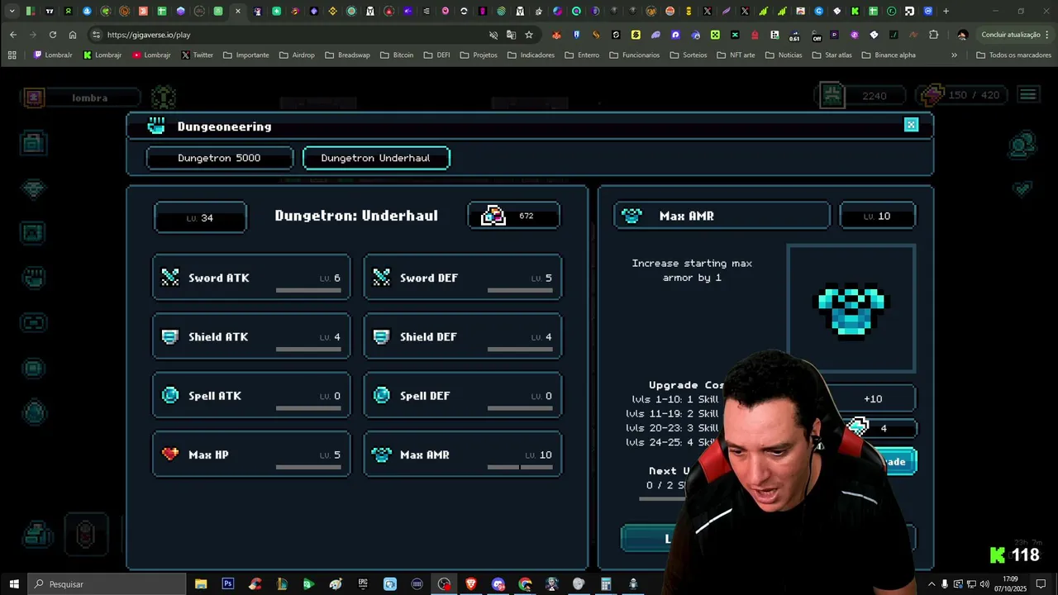
Task: Choose the Spell DEF skill
Action: click(463, 396)
